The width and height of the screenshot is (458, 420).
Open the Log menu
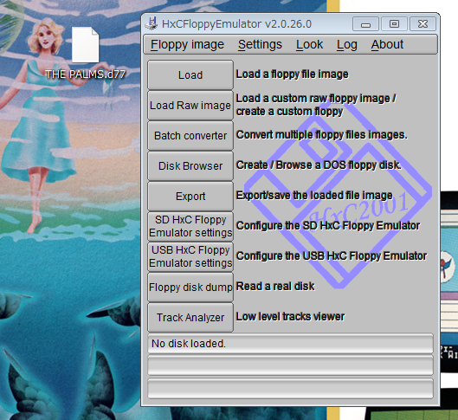346,45
